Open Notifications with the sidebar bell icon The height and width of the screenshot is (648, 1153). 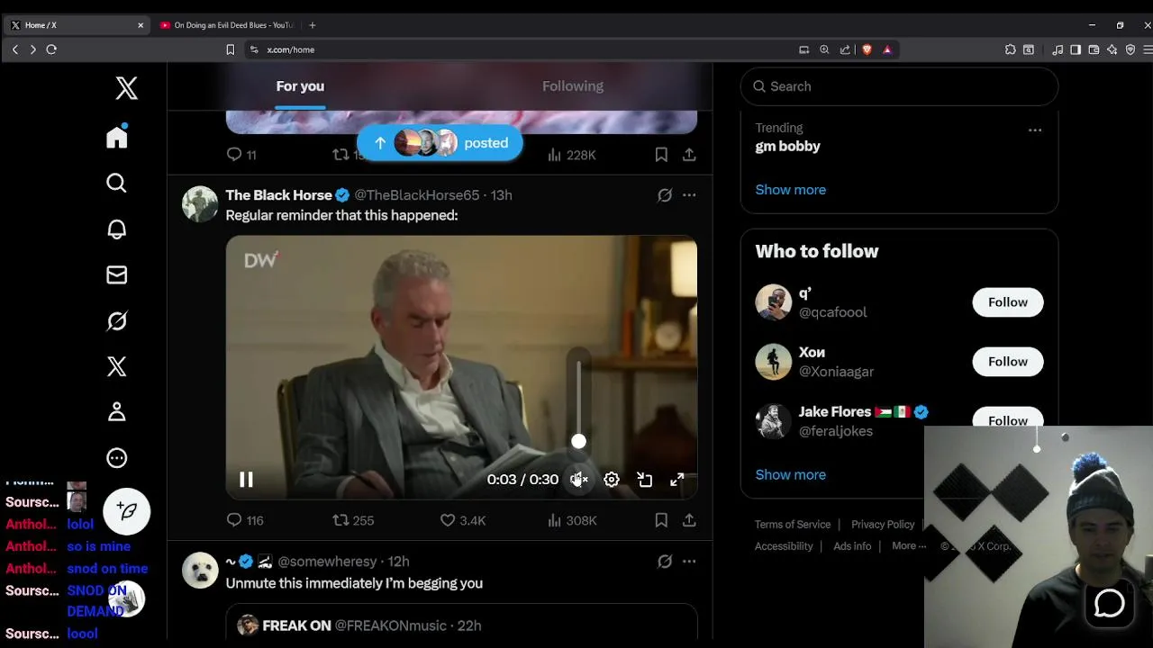116,229
